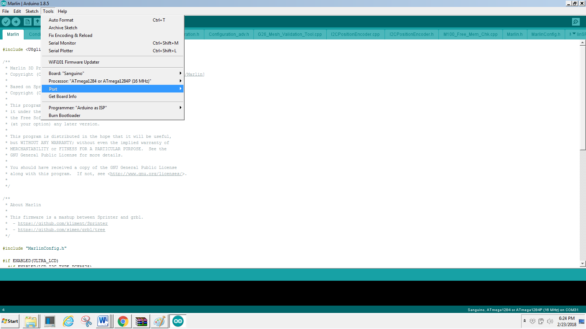Viewport: 586px width, 329px height.
Task: Show hidden system tray icons
Action: [524, 321]
